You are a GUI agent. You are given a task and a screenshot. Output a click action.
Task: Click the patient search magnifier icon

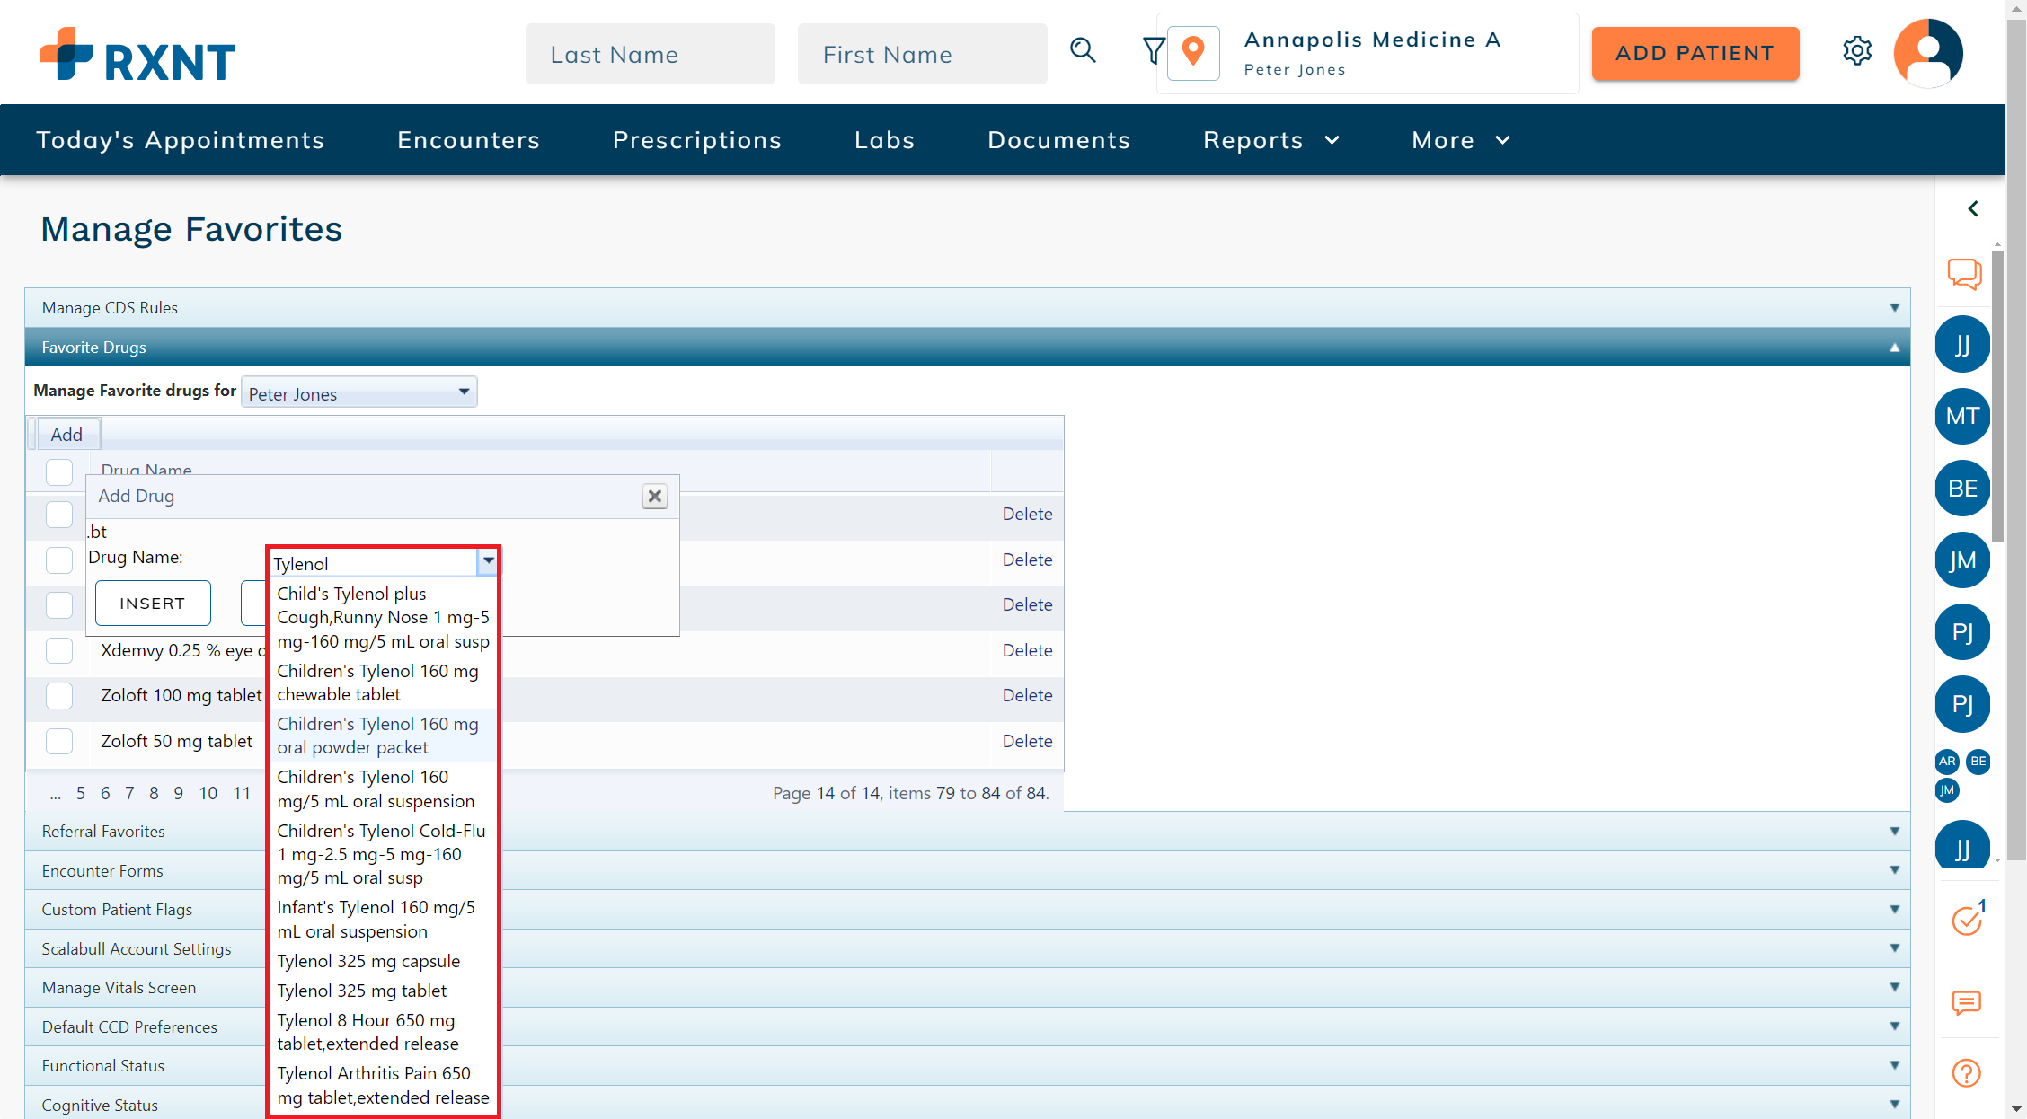coord(1083,50)
